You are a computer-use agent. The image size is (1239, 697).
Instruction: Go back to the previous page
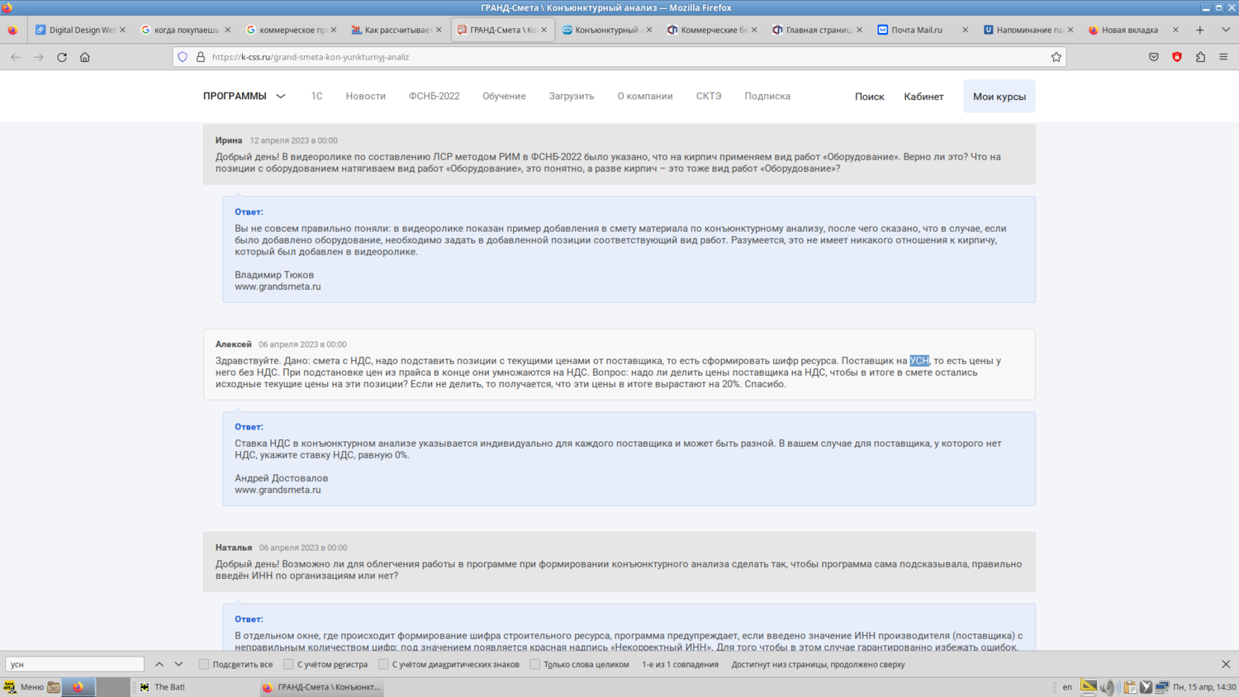tap(16, 57)
